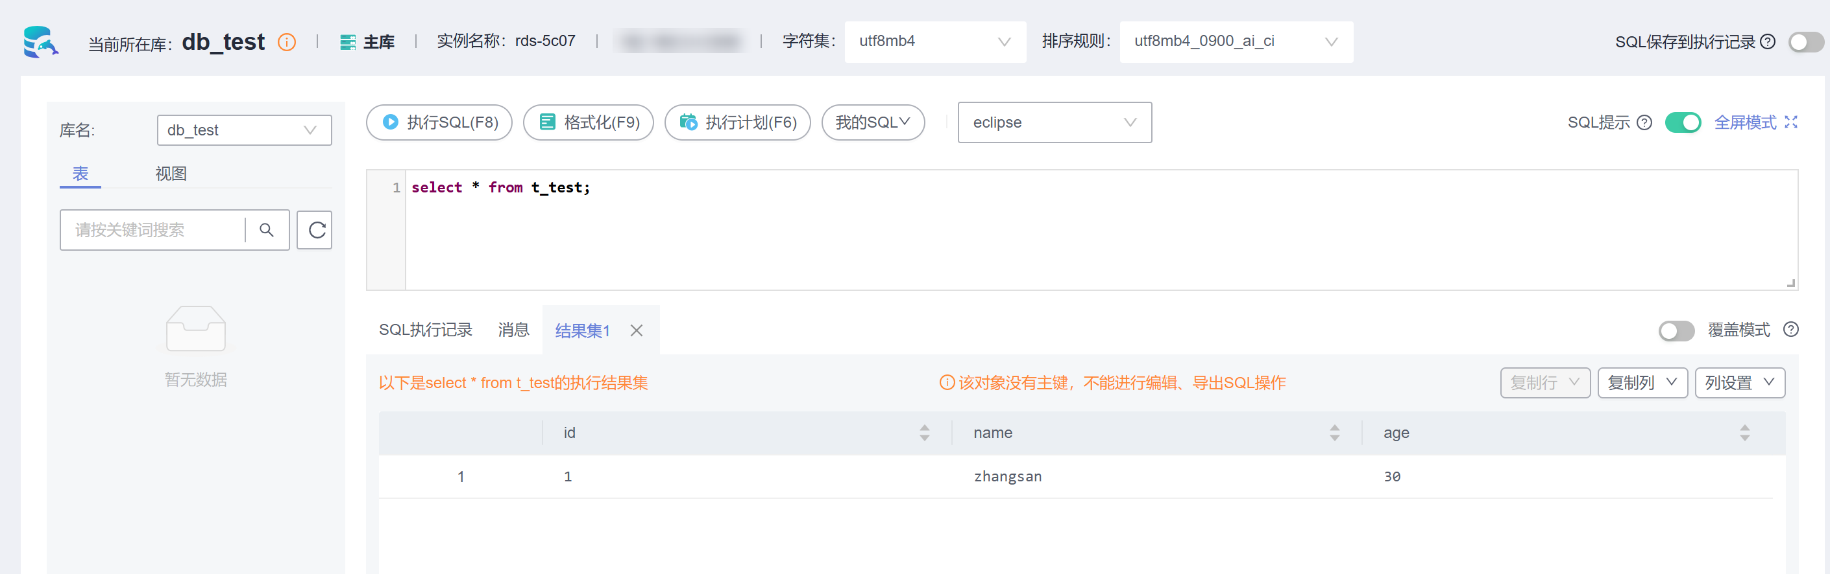Close the 结果集1 tab

[637, 330]
